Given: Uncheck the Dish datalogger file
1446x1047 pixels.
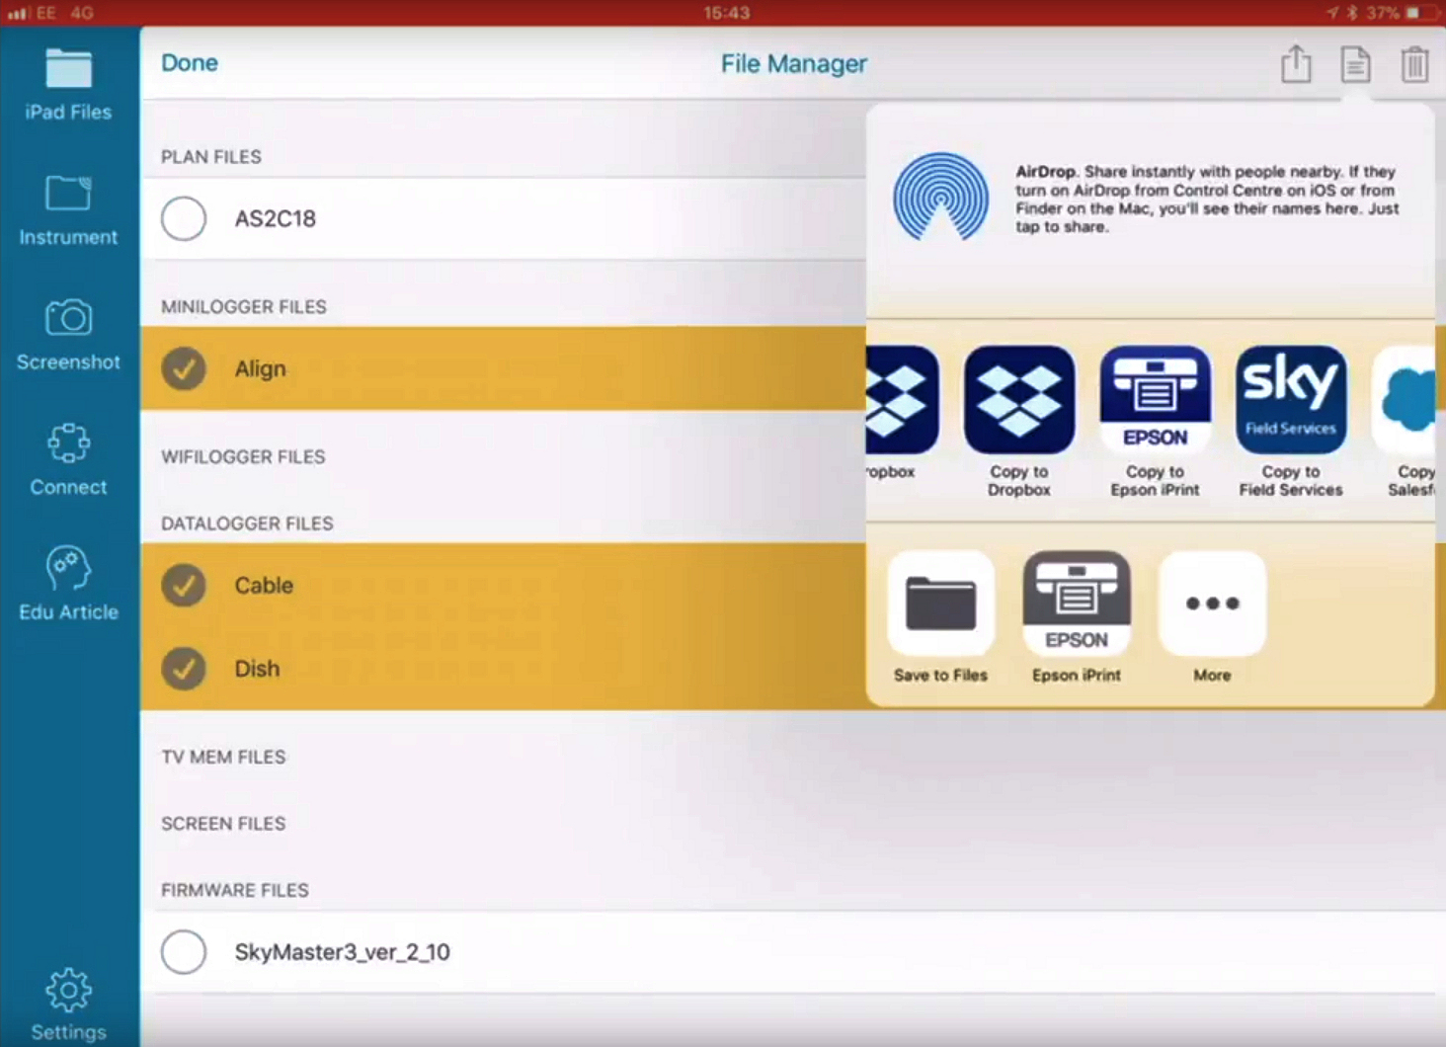Looking at the screenshot, I should pyautogui.click(x=184, y=669).
